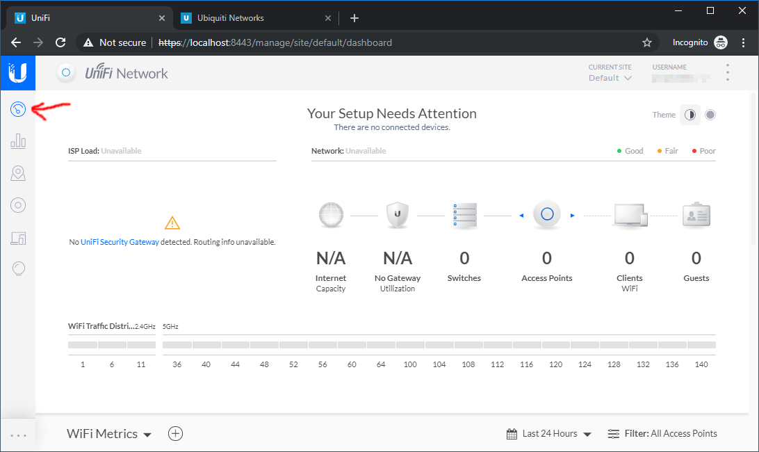This screenshot has height=452, width=759.
Task: Expand the Current Site Default dropdown
Action: tap(610, 78)
